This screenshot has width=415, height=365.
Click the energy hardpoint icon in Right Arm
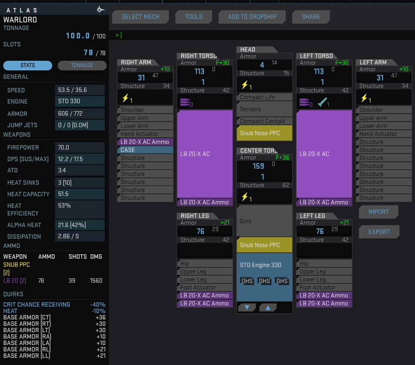(124, 98)
